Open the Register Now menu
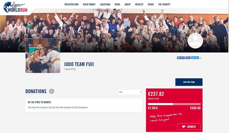 coord(72,5)
